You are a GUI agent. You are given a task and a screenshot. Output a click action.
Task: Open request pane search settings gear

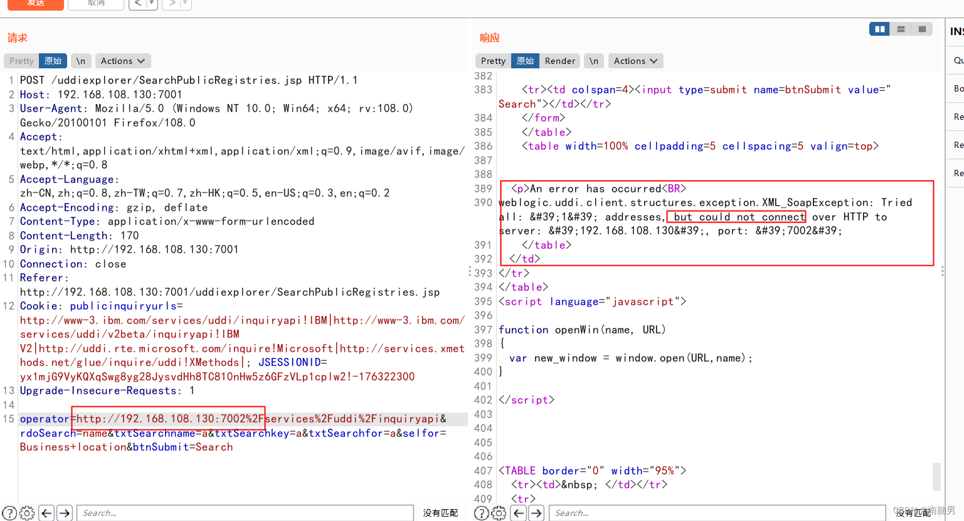click(27, 513)
